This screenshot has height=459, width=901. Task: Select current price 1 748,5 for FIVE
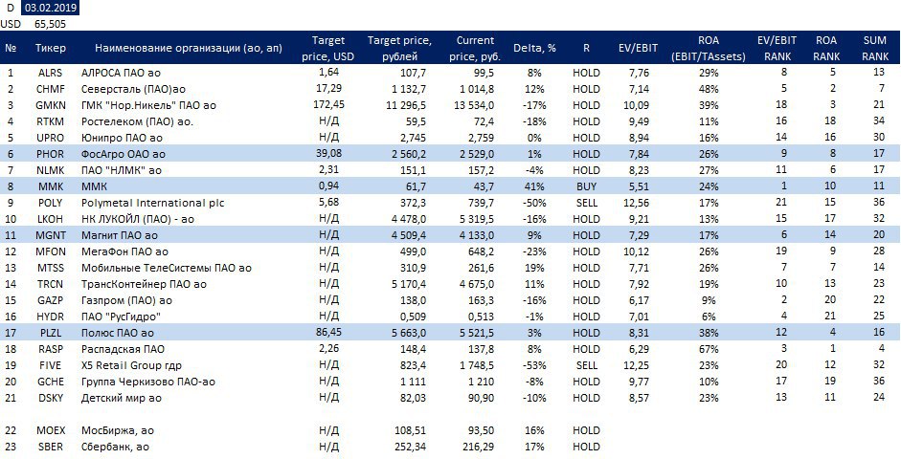point(475,365)
